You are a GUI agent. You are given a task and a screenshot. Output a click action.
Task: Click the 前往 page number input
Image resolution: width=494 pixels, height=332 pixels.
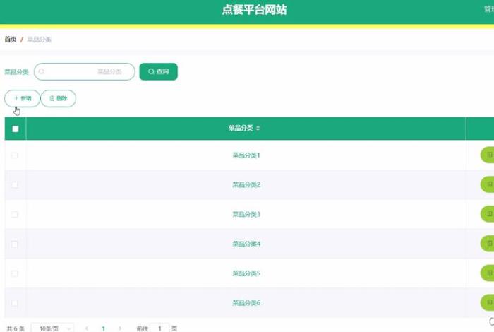(159, 328)
